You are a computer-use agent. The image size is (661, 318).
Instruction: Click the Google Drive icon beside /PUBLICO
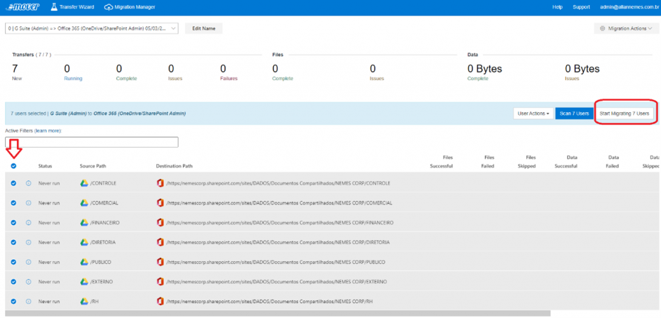coord(84,262)
